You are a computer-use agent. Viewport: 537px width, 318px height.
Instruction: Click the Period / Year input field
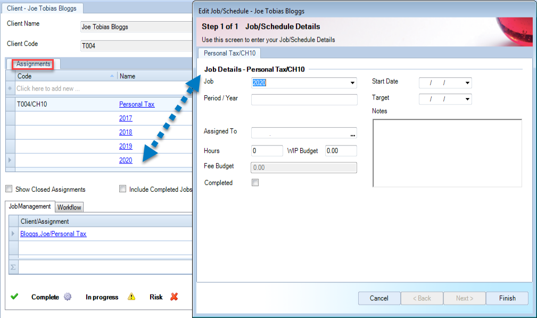pos(304,100)
